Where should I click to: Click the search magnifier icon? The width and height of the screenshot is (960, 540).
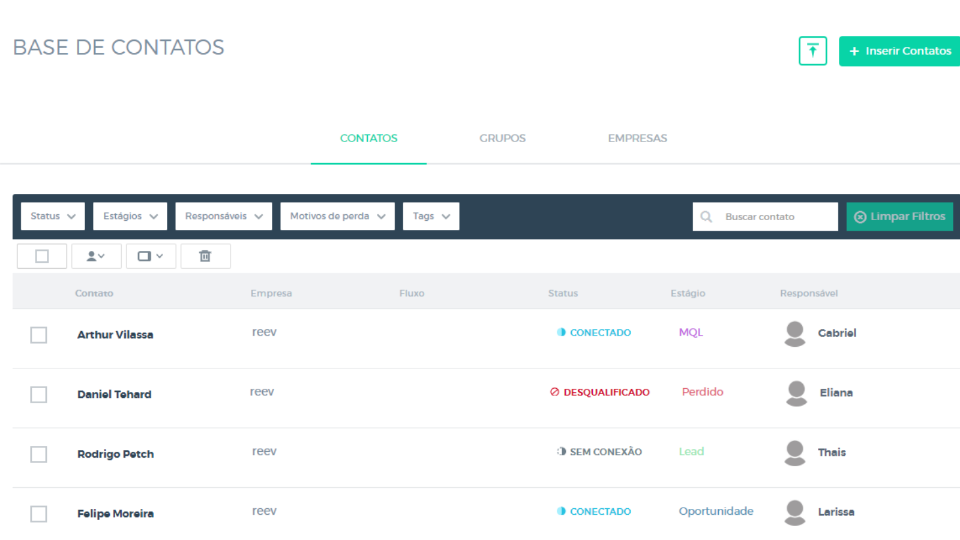point(706,217)
